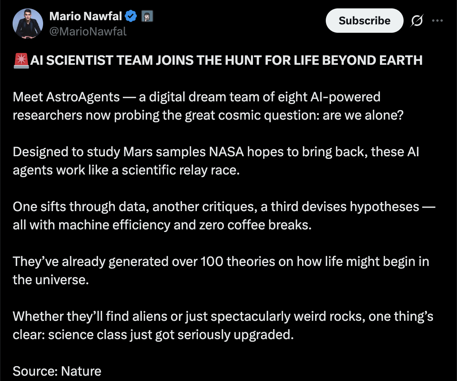Click the 'science class just got seriously upgraded' line
This screenshot has width=457, height=381.
click(171, 335)
